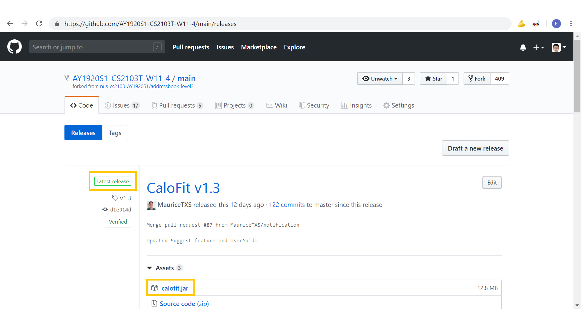Open the plus create-new dropdown
581x309 pixels.
tap(539, 47)
